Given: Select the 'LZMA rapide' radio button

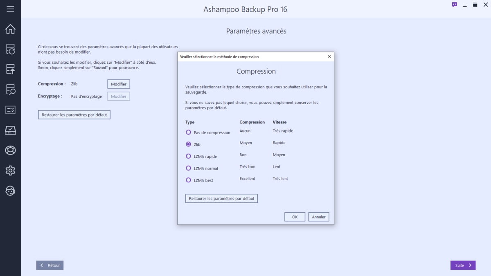Looking at the screenshot, I should [x=188, y=156].
